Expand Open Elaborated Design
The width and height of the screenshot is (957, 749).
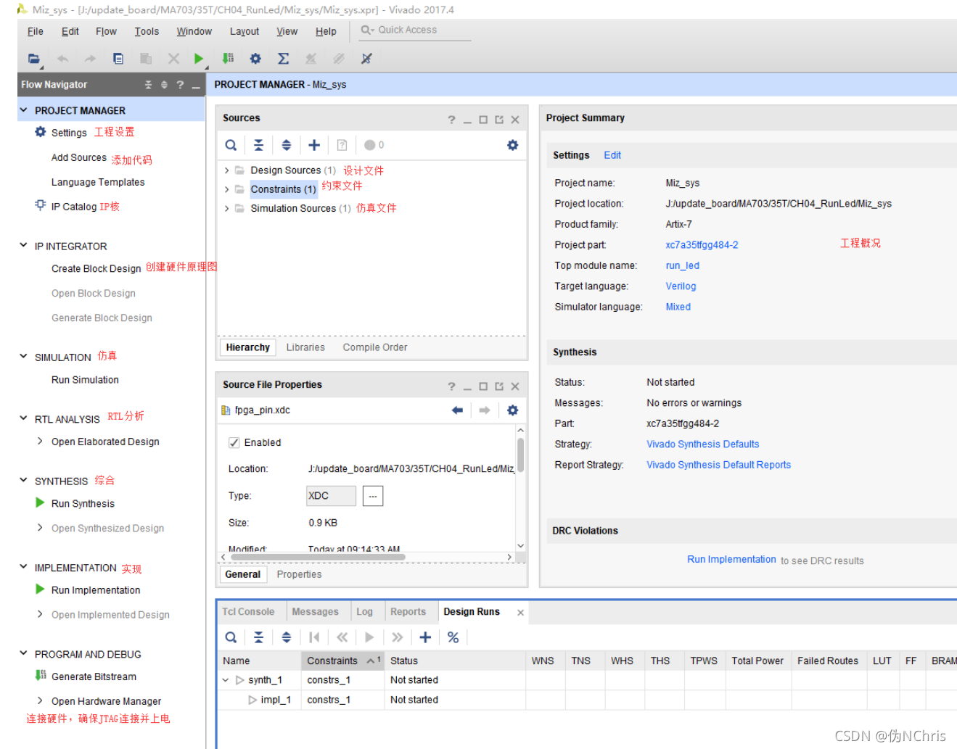pyautogui.click(x=40, y=441)
